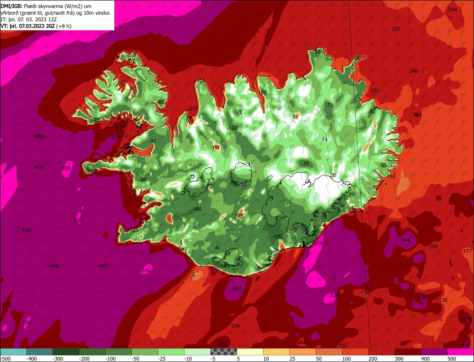Screen dimensions: 474x362
Task: Click the legend tick label '-500'
Action: click(x=5, y=359)
